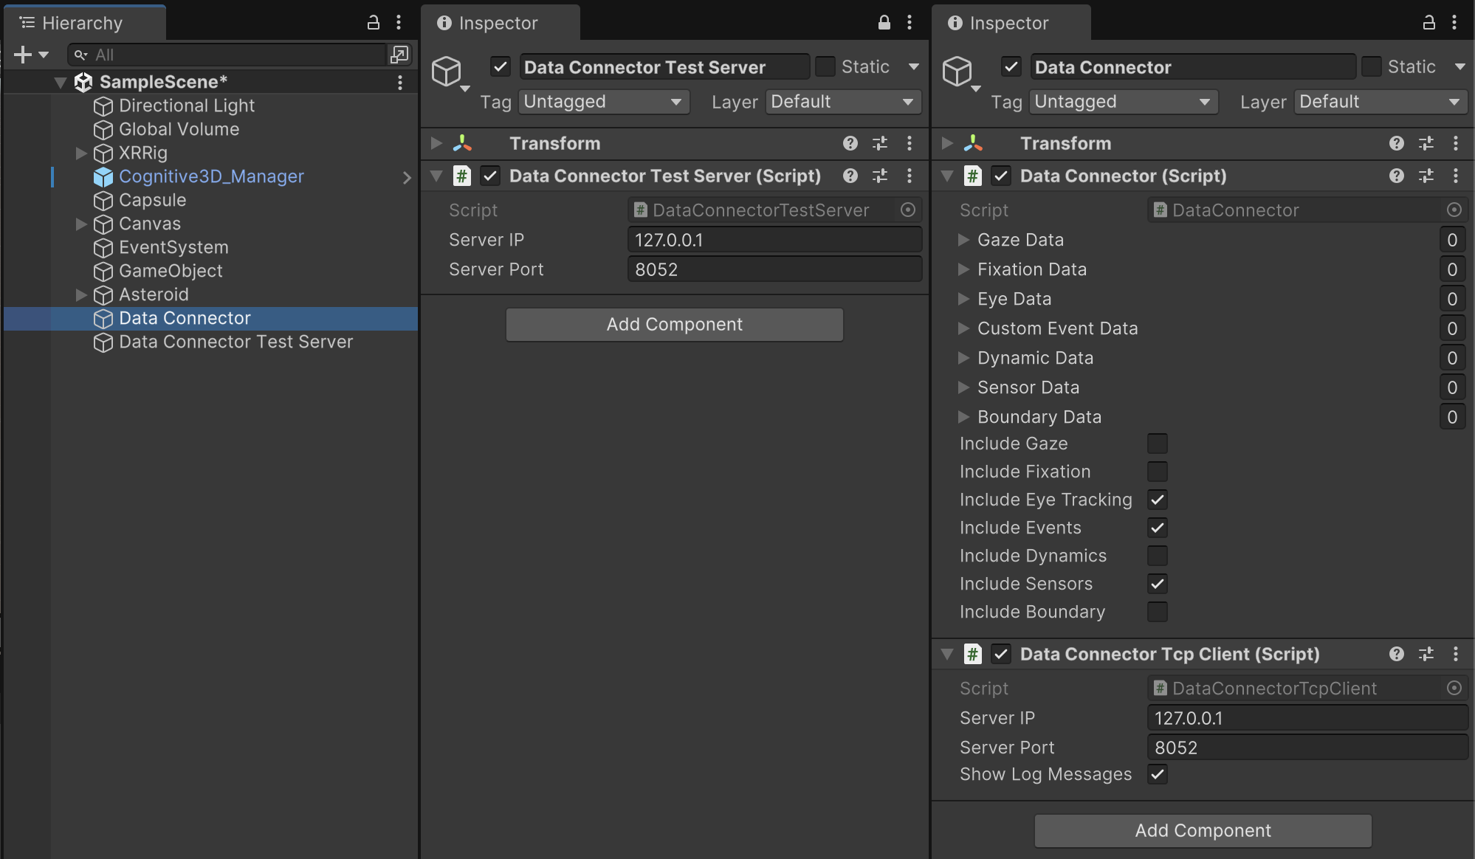
Task: Click the lock icon on the right Inspector
Action: (x=1428, y=23)
